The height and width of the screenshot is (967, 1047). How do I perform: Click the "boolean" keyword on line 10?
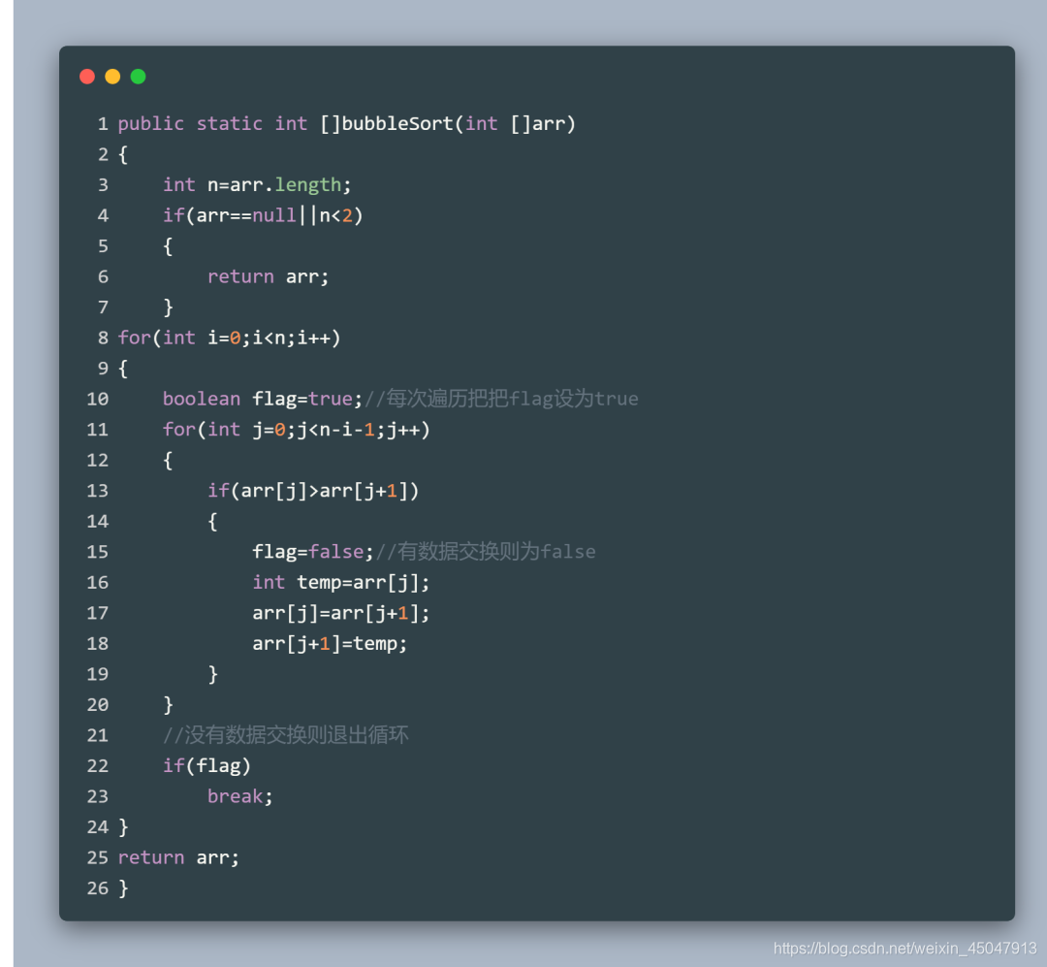[x=201, y=399]
